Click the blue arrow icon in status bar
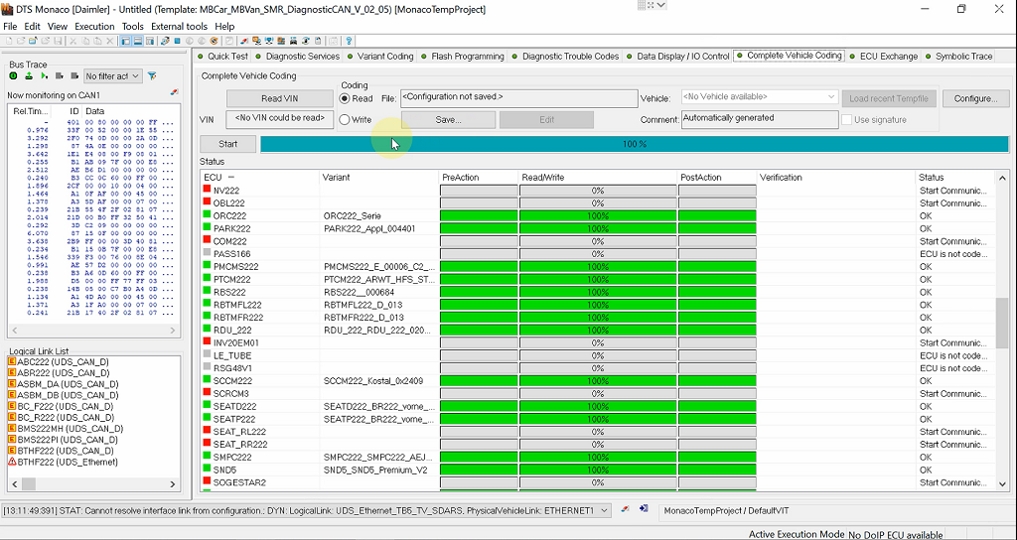The width and height of the screenshot is (1017, 540). 644,509
